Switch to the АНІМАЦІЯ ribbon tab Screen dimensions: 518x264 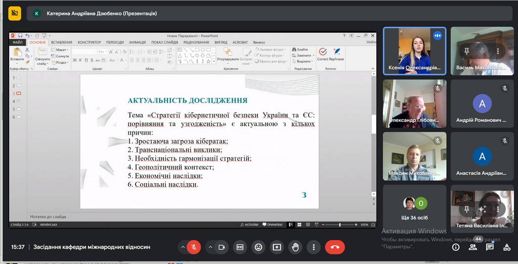coord(137,42)
